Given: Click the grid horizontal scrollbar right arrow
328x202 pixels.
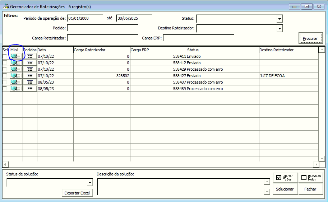Looking at the screenshot, I should [x=316, y=164].
